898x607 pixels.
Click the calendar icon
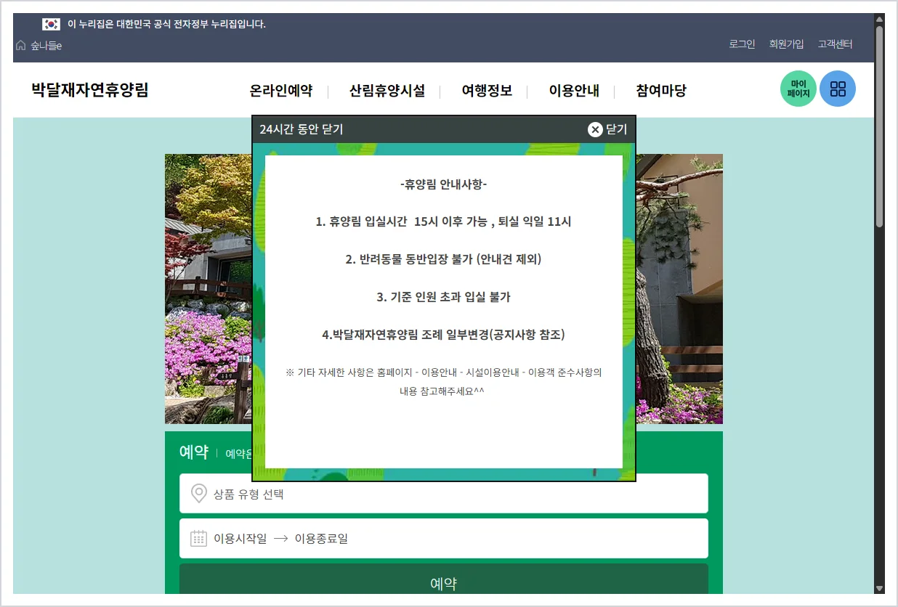point(198,538)
